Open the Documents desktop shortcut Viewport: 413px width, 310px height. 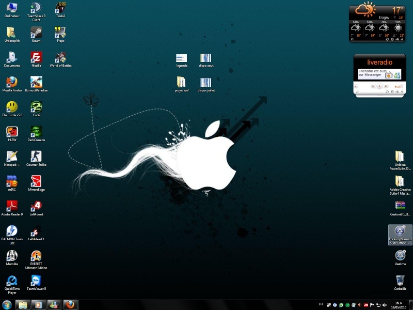(12, 59)
